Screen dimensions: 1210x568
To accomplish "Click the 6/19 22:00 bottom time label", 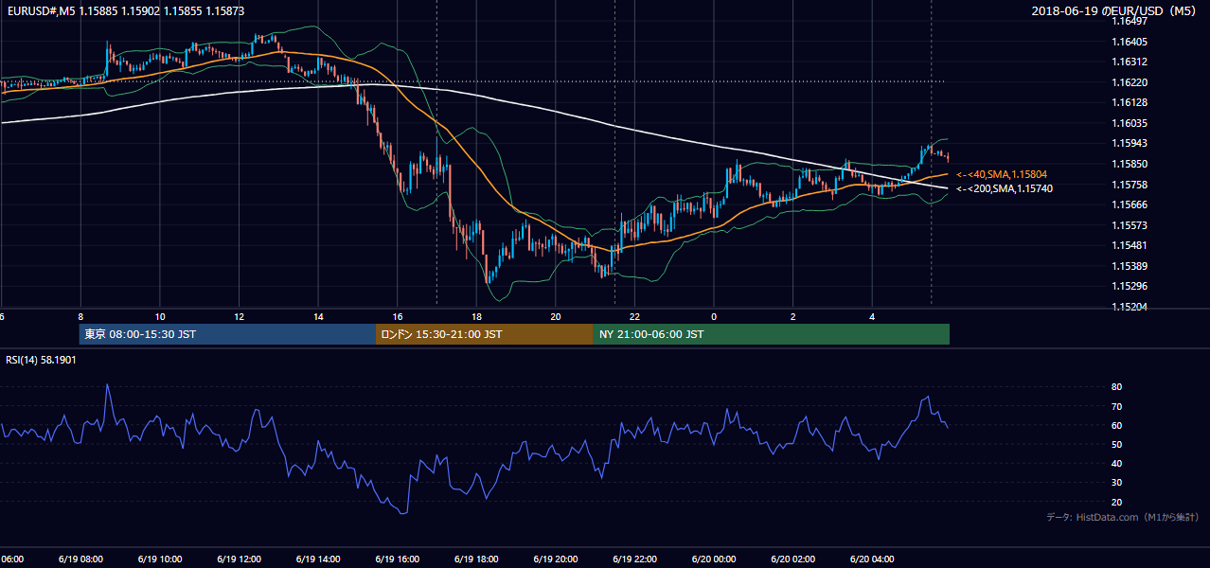I will (x=633, y=559).
